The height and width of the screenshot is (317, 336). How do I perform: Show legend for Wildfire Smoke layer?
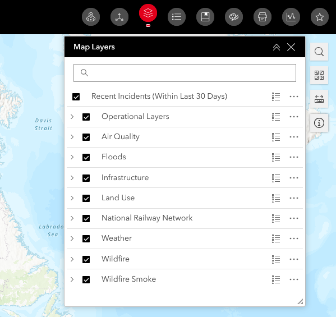tap(276, 279)
